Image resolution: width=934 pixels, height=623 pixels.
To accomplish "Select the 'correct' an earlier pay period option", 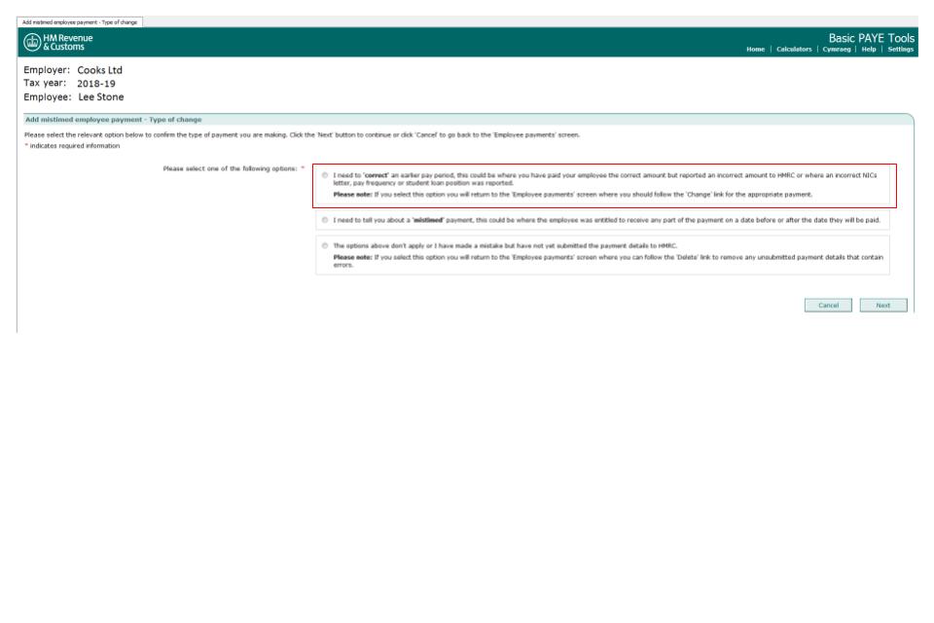I will [325, 175].
